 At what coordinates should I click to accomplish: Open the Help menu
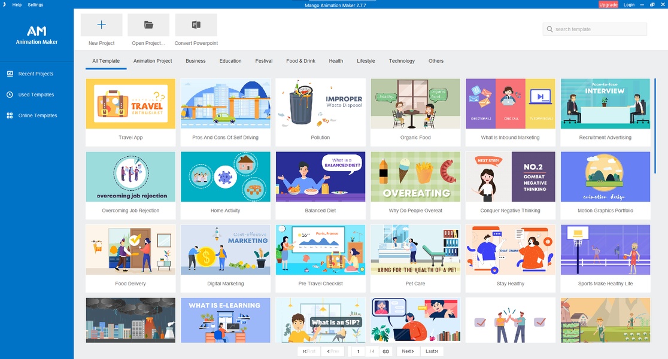tap(17, 4)
